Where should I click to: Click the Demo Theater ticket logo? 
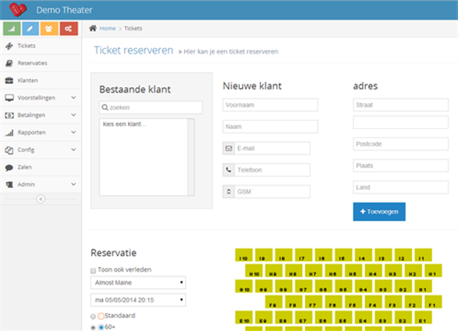pyautogui.click(x=18, y=10)
